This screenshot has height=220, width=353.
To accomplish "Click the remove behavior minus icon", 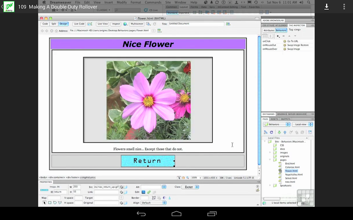I will coord(283,36).
